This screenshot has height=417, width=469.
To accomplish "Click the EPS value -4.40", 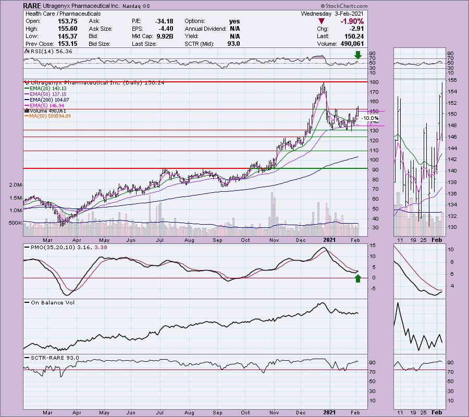I will point(166,29).
